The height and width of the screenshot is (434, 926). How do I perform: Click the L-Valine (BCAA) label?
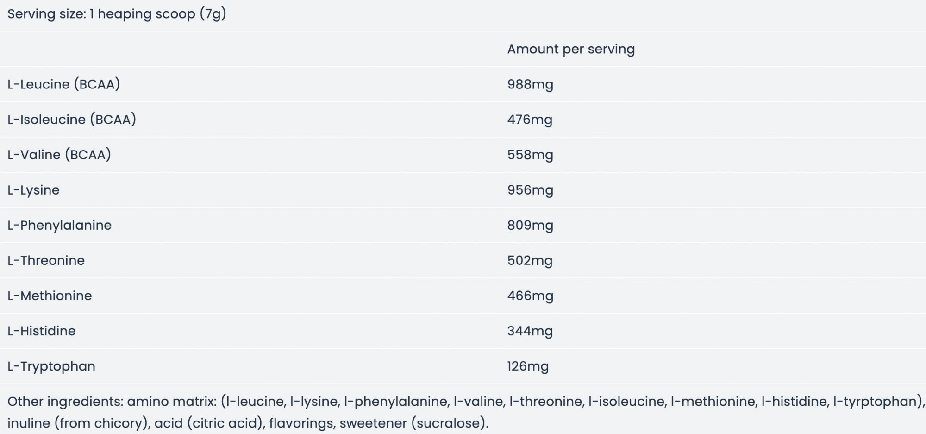pos(59,155)
